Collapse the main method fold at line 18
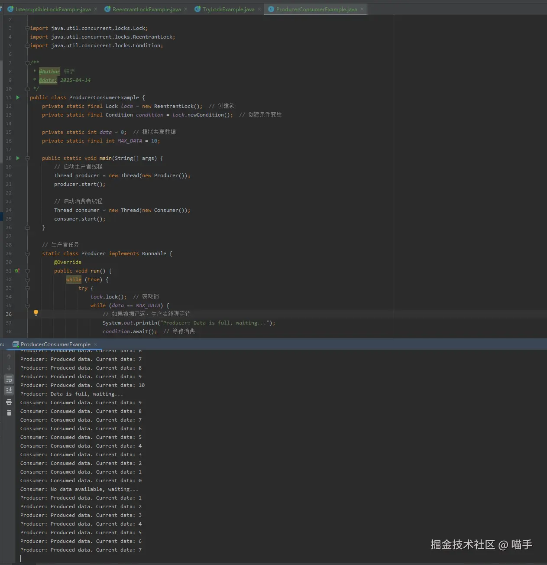Image resolution: width=547 pixels, height=565 pixels. tap(27, 158)
